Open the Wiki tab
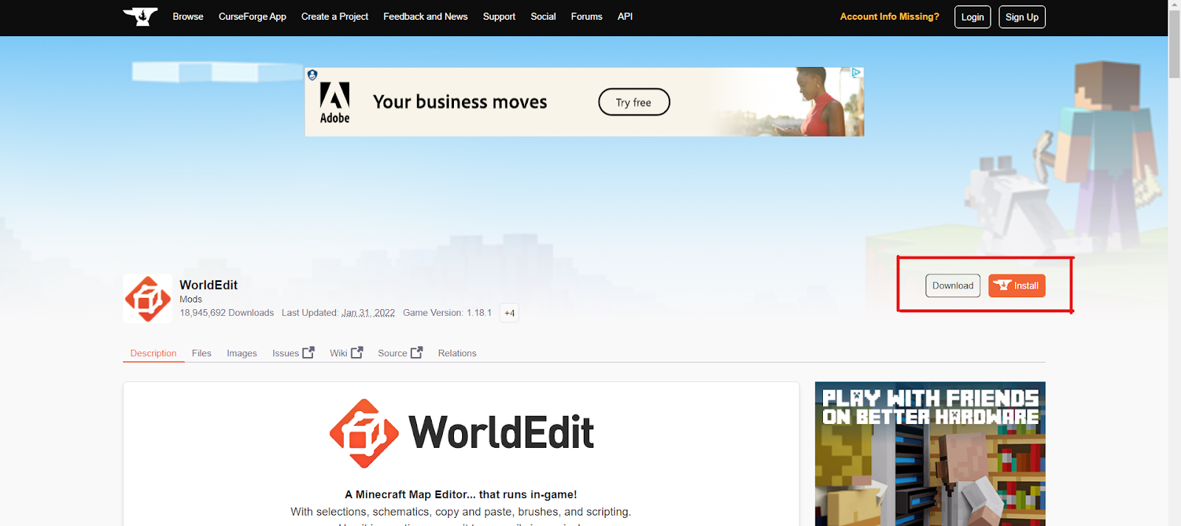Viewport: 1181px width, 526px height. point(339,353)
